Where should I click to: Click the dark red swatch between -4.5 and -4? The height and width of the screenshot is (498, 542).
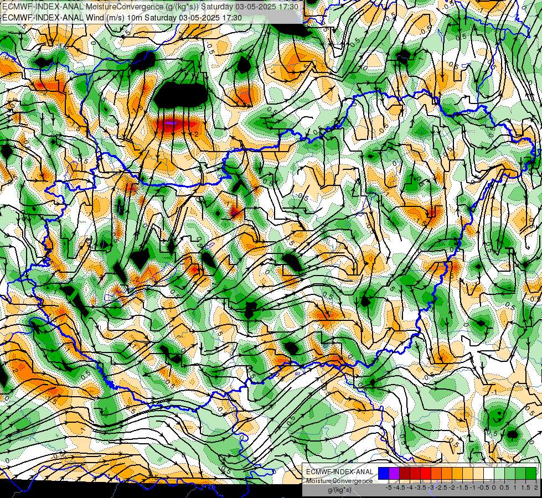click(405, 473)
